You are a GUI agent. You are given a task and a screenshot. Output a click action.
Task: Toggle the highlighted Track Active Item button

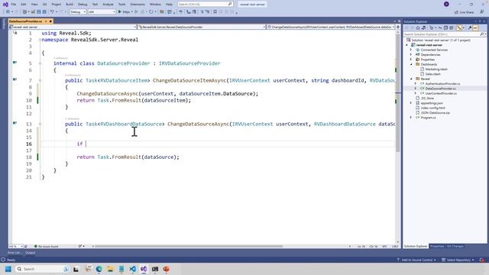click(459, 28)
